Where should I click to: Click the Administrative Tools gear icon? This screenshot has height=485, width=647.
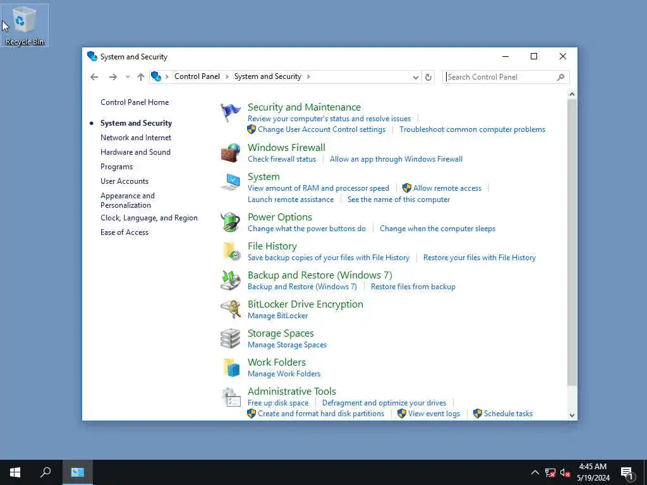pos(230,397)
